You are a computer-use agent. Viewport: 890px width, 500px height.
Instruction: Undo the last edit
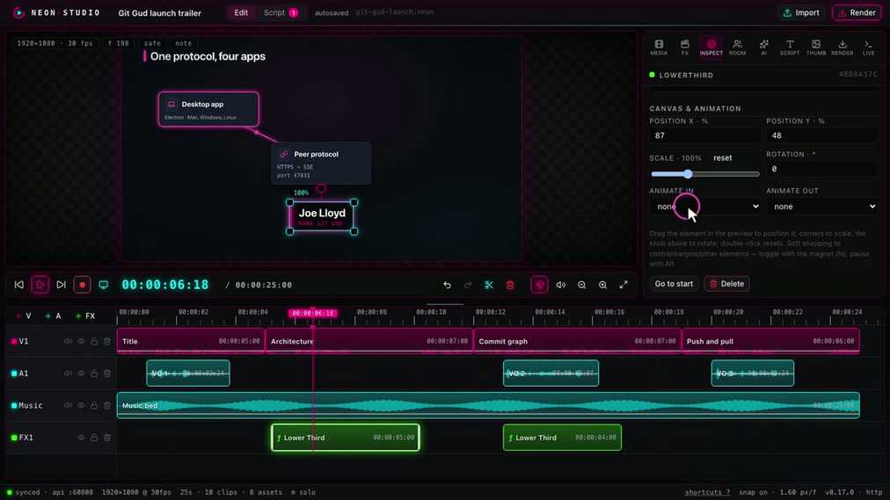click(x=448, y=285)
